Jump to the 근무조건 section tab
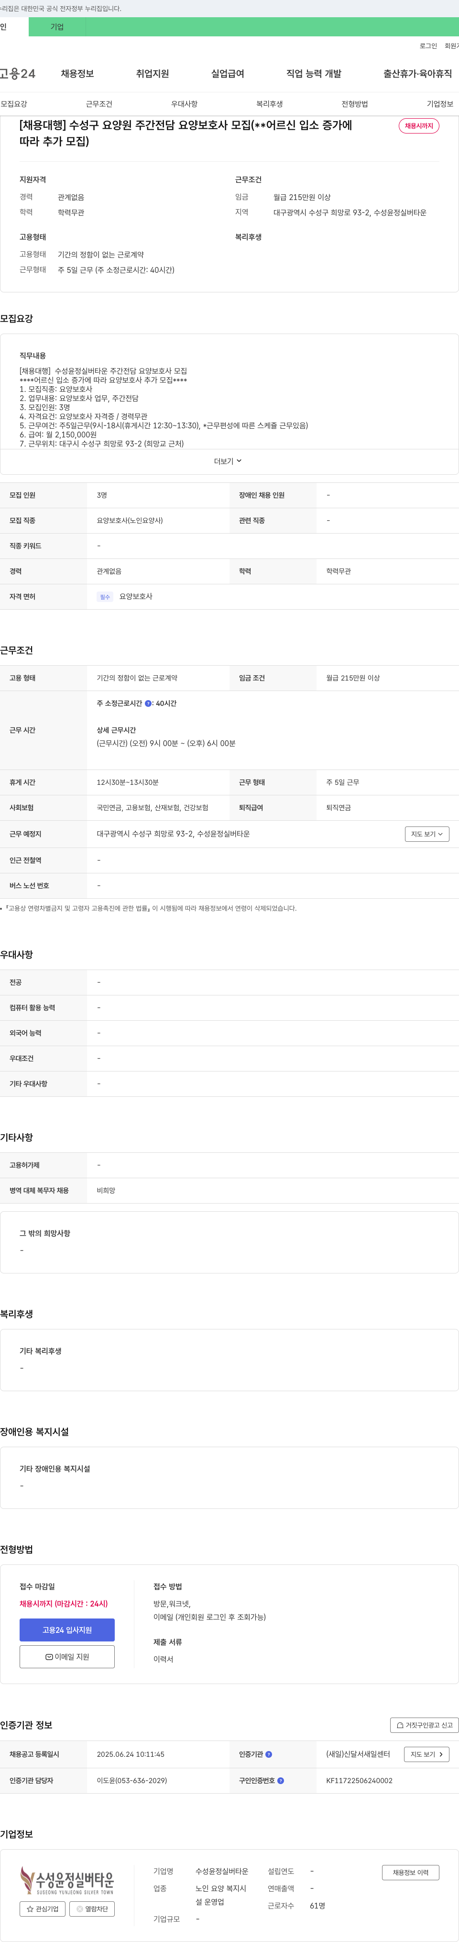 [x=99, y=104]
